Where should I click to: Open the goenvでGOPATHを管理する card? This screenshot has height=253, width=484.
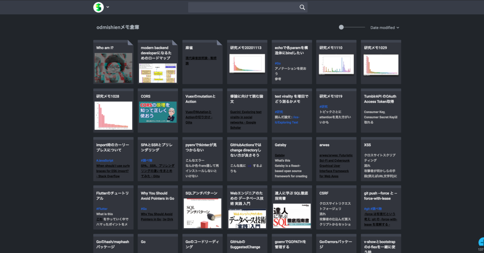tap(292, 244)
